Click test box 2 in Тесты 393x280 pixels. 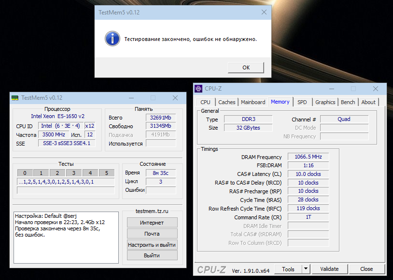pyautogui.click(x=57, y=173)
